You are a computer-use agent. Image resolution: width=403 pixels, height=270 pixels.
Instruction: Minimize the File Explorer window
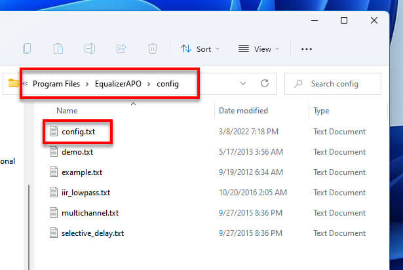click(315, 20)
